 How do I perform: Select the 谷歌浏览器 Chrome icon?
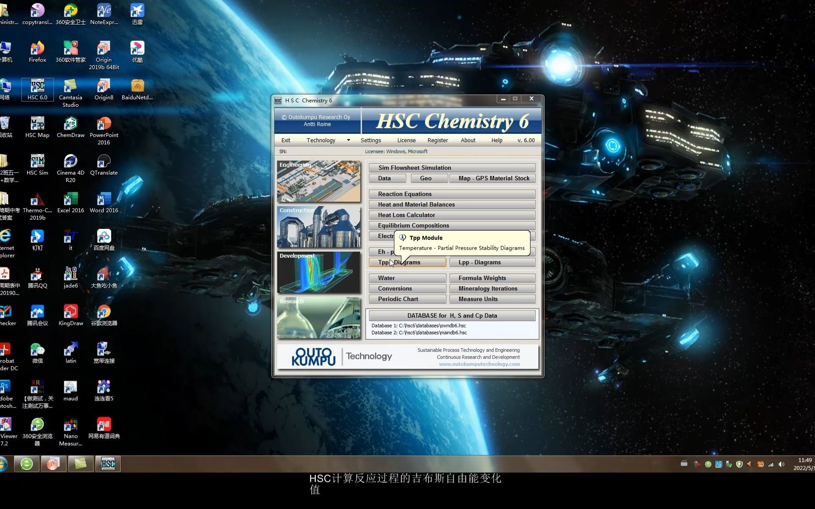point(104,316)
